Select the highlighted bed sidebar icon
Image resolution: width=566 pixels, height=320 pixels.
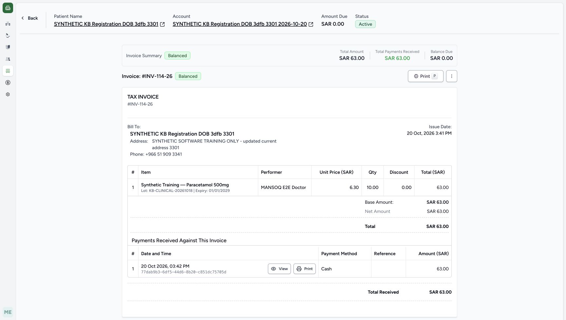(8, 71)
